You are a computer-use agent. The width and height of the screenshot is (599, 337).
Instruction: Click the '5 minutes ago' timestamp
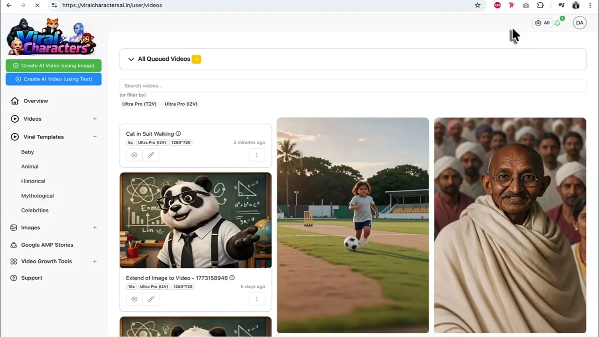pos(249,142)
